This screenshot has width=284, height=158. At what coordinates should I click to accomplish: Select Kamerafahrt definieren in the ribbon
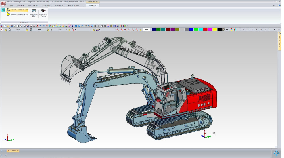click(x=17, y=10)
